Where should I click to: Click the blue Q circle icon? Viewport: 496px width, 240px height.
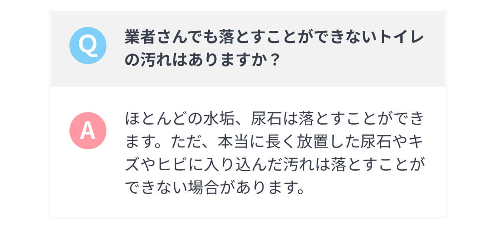[x=88, y=46]
